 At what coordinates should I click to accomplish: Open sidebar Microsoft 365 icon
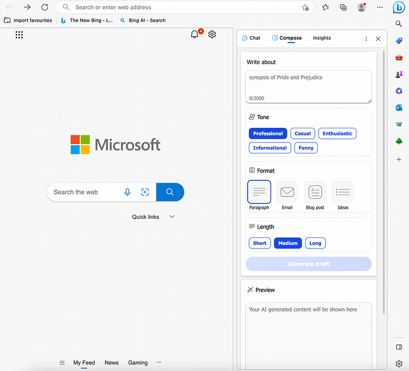[x=399, y=91]
